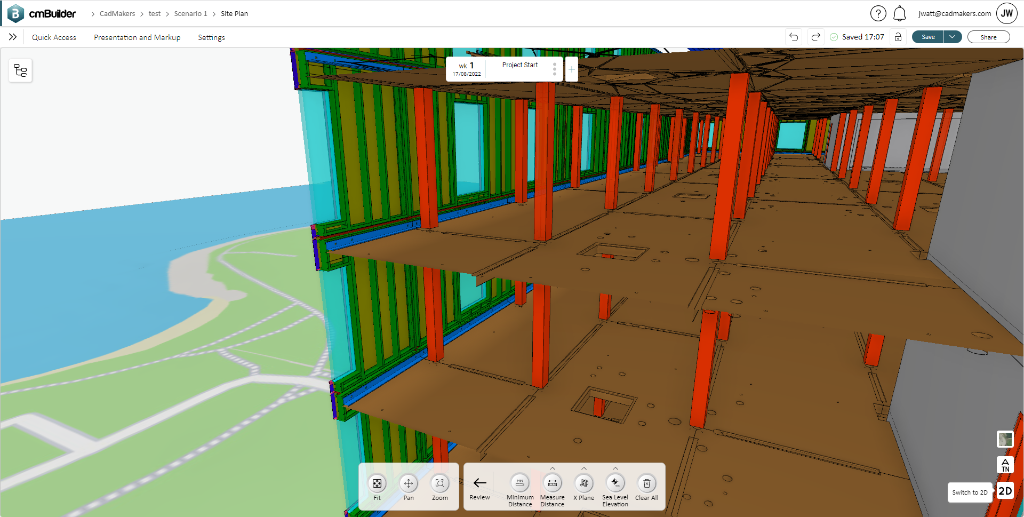
Task: Expand options above Sea Level Elevation
Action: click(615, 468)
